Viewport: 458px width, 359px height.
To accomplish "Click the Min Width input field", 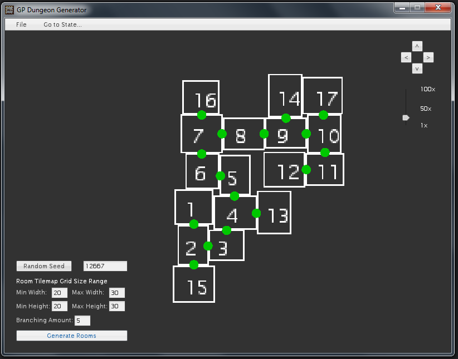I will (x=60, y=293).
